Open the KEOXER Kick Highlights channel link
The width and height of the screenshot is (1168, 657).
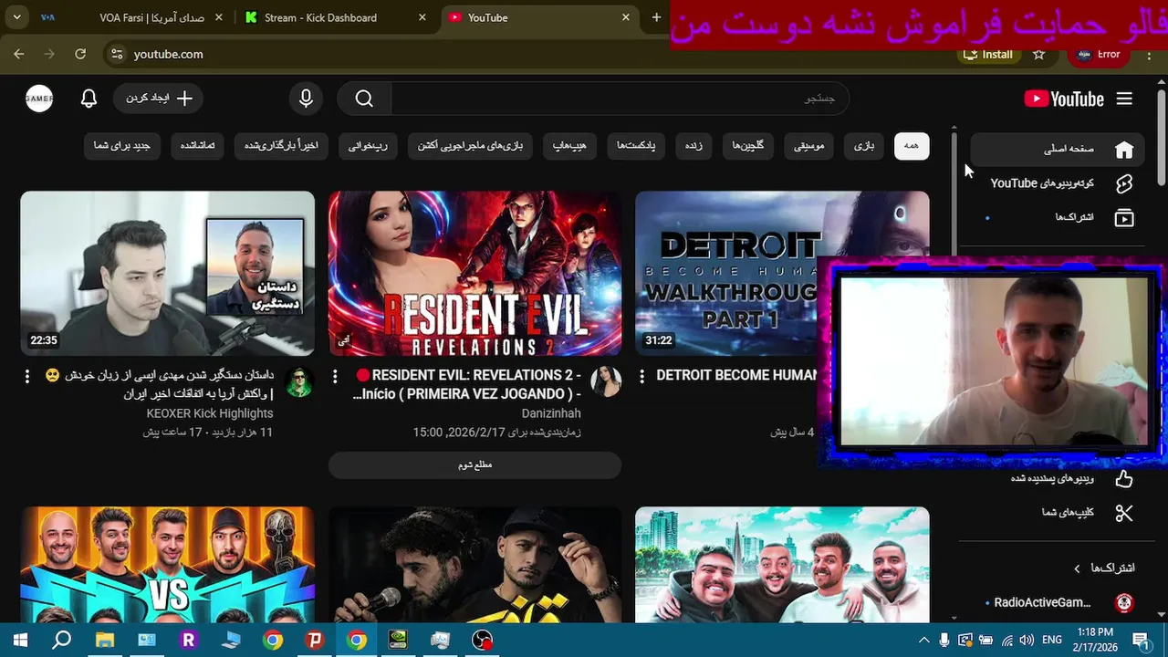(x=210, y=413)
